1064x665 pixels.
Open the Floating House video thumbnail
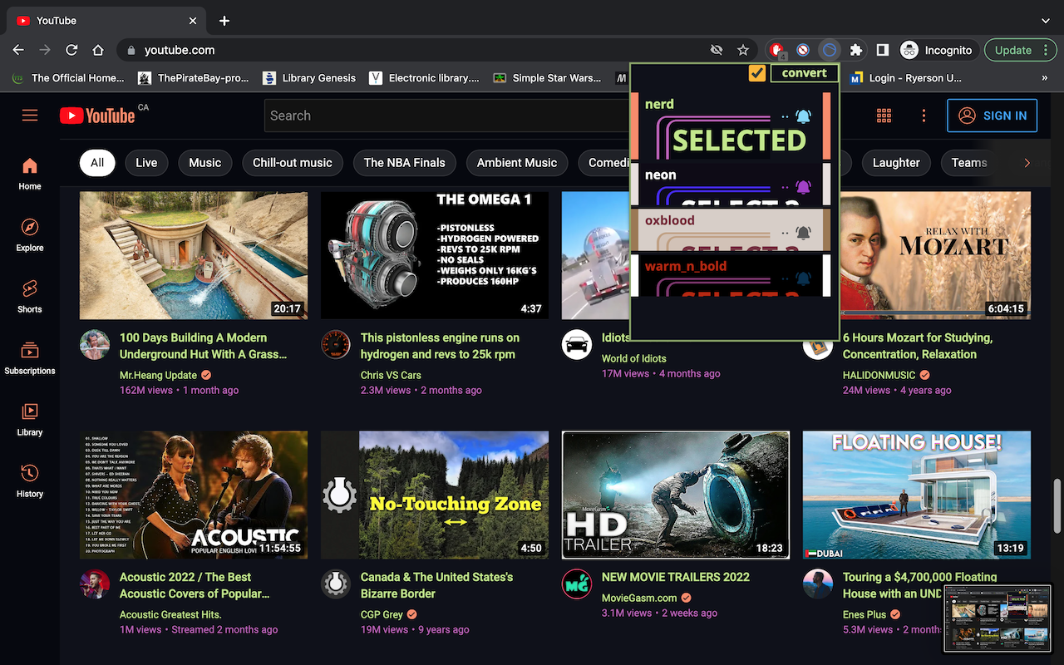coord(917,495)
